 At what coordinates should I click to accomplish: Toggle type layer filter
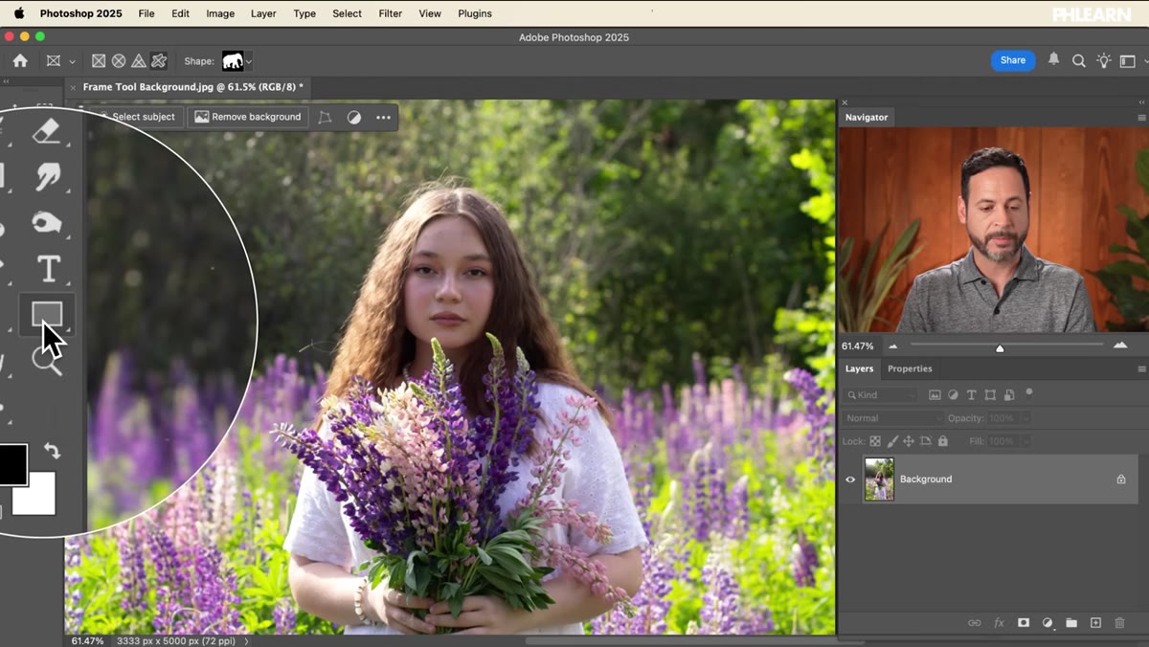(x=971, y=395)
